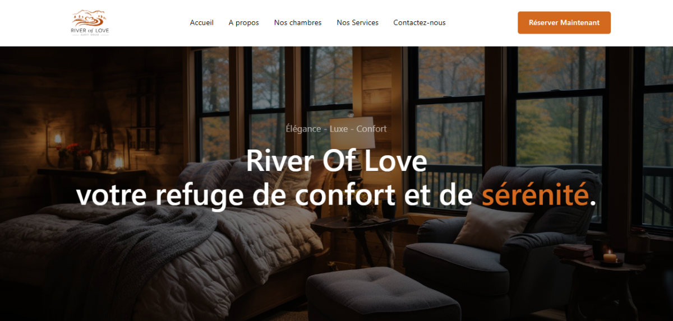Click the stacked books beside the candle
Screen dimensions: 673x321
coord(574,252)
